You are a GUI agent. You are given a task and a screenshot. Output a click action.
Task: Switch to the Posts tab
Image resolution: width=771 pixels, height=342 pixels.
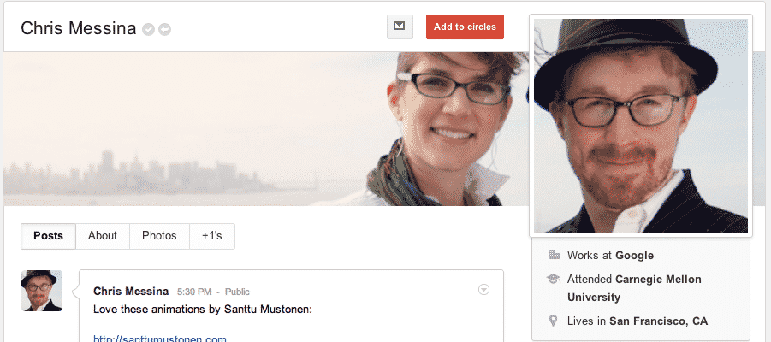[48, 236]
